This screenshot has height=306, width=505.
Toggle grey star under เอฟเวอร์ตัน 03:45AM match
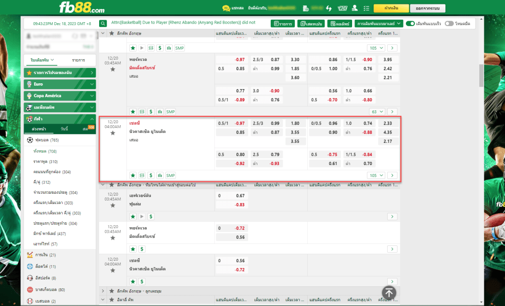[113, 205]
